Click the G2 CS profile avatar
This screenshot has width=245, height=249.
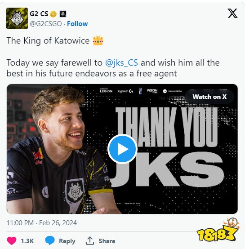pos(17,18)
